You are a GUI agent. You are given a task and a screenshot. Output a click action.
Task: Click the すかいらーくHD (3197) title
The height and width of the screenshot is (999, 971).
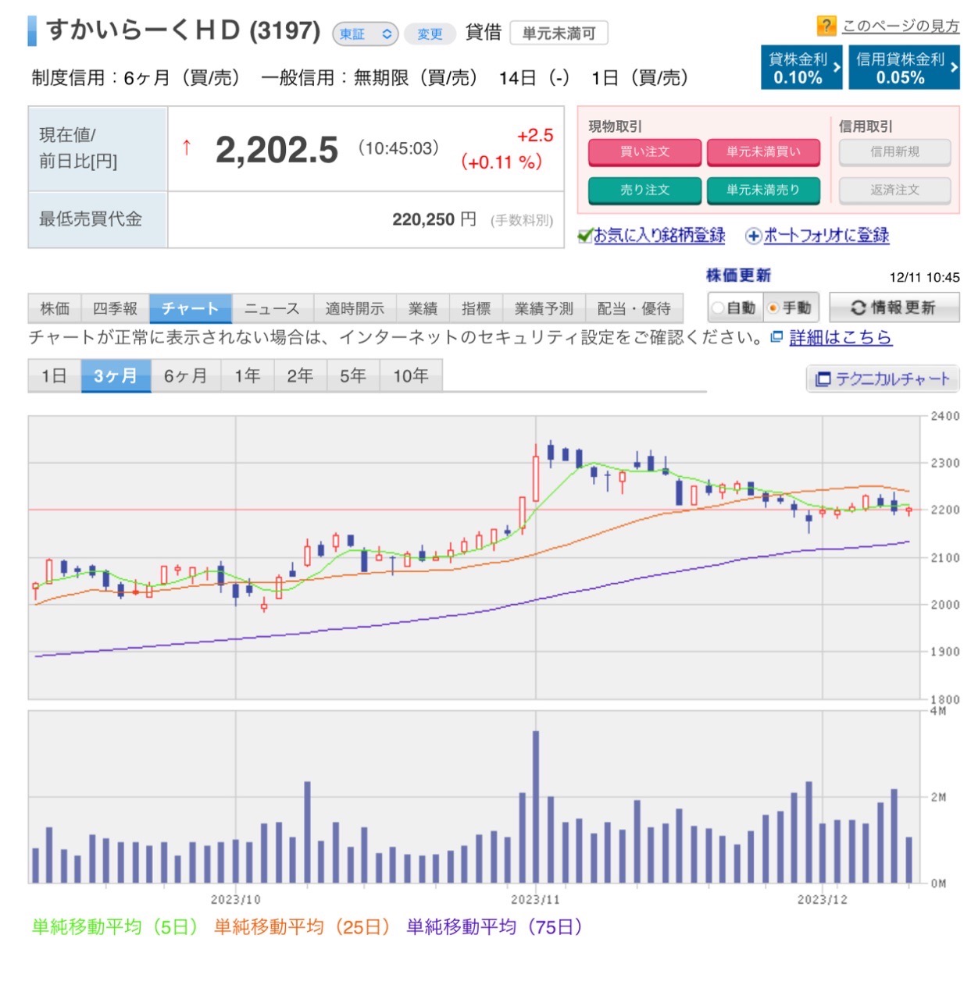tap(184, 30)
